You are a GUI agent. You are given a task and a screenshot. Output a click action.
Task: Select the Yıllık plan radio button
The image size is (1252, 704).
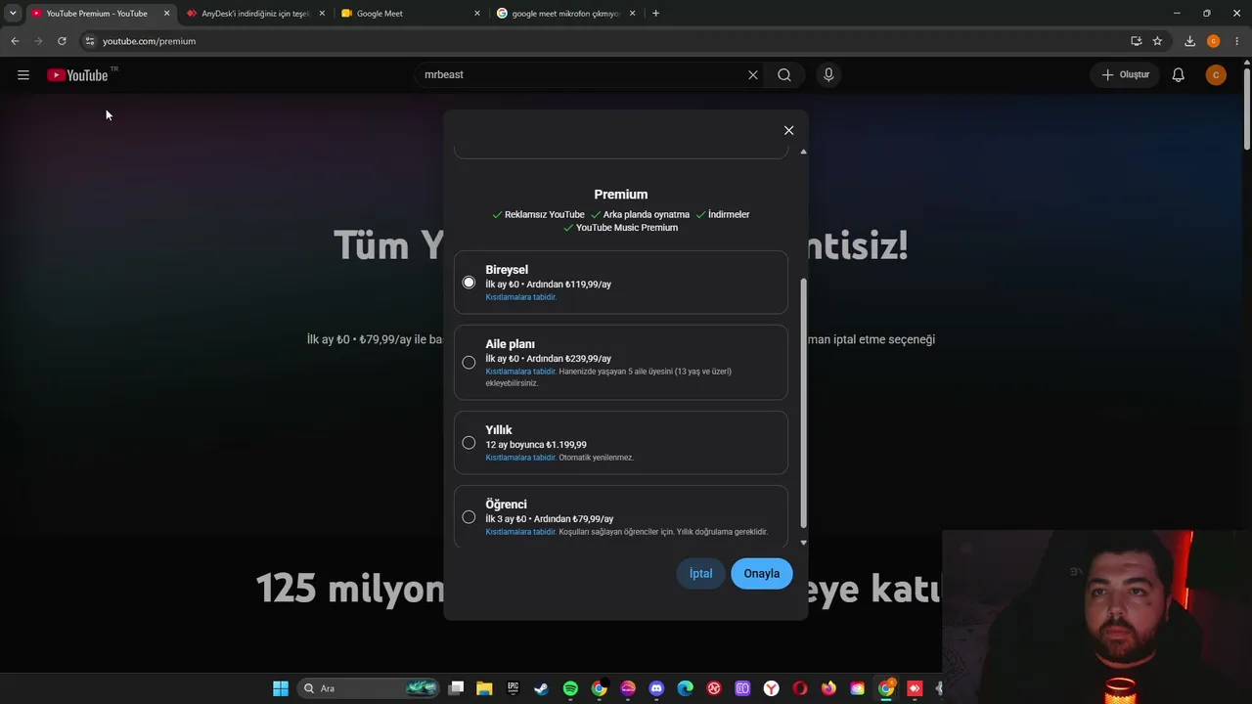(x=469, y=443)
